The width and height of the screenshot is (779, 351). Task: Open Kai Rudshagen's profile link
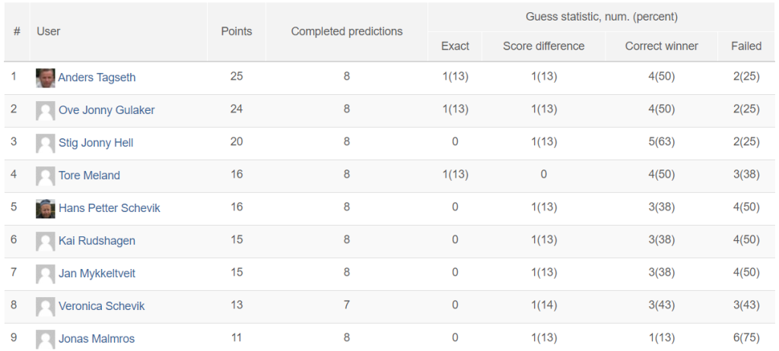click(x=97, y=241)
